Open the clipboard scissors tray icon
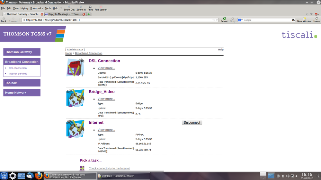Image resolution: width=321 pixels, height=180 pixels. coord(283,176)
